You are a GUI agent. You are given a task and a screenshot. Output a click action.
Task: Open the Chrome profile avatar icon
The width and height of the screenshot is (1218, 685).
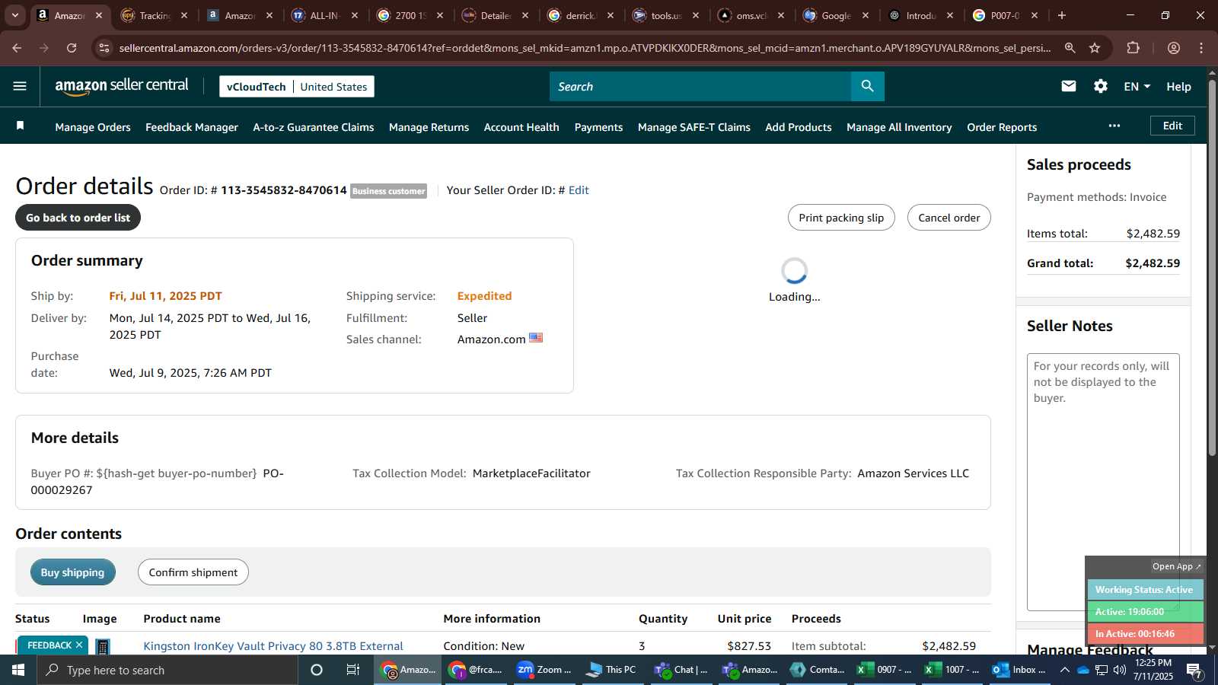(1174, 48)
